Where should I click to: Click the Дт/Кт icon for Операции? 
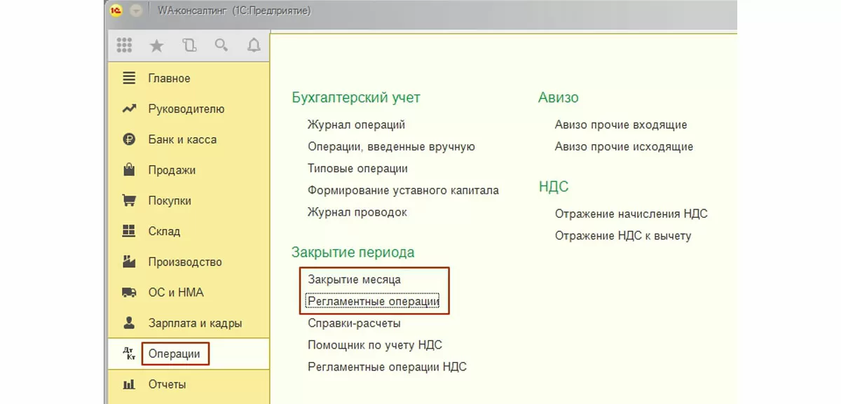pos(129,354)
